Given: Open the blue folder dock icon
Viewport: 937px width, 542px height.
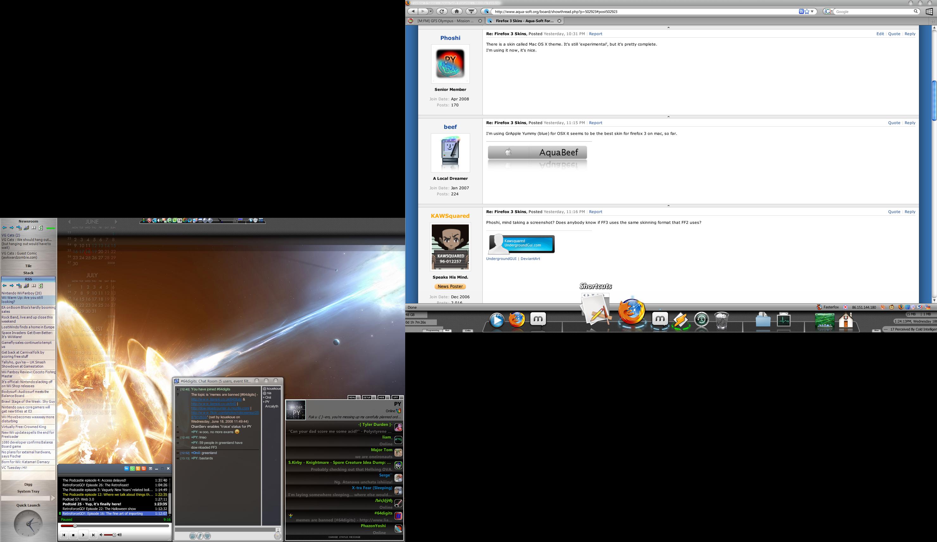Looking at the screenshot, I should click(763, 320).
